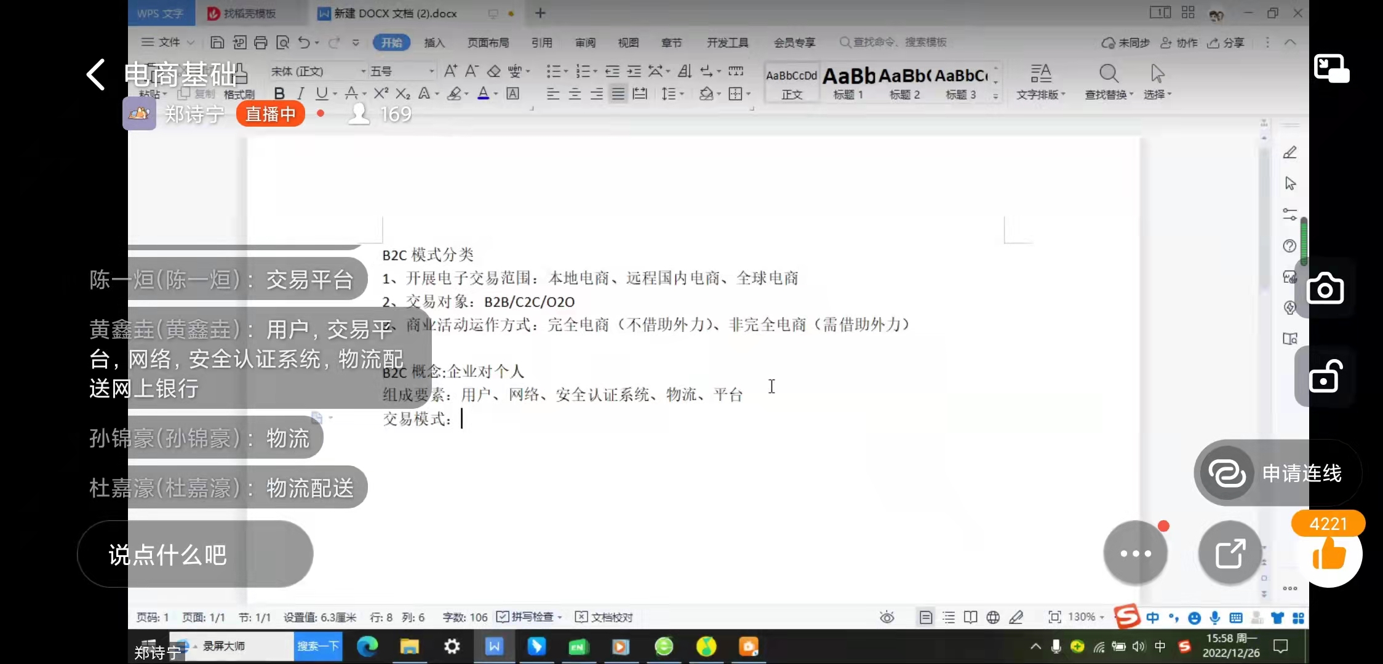Tap the thumbs-up like button
This screenshot has width=1383, height=664.
point(1329,555)
